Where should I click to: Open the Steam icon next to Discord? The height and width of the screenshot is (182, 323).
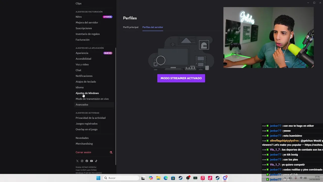tap(218, 178)
